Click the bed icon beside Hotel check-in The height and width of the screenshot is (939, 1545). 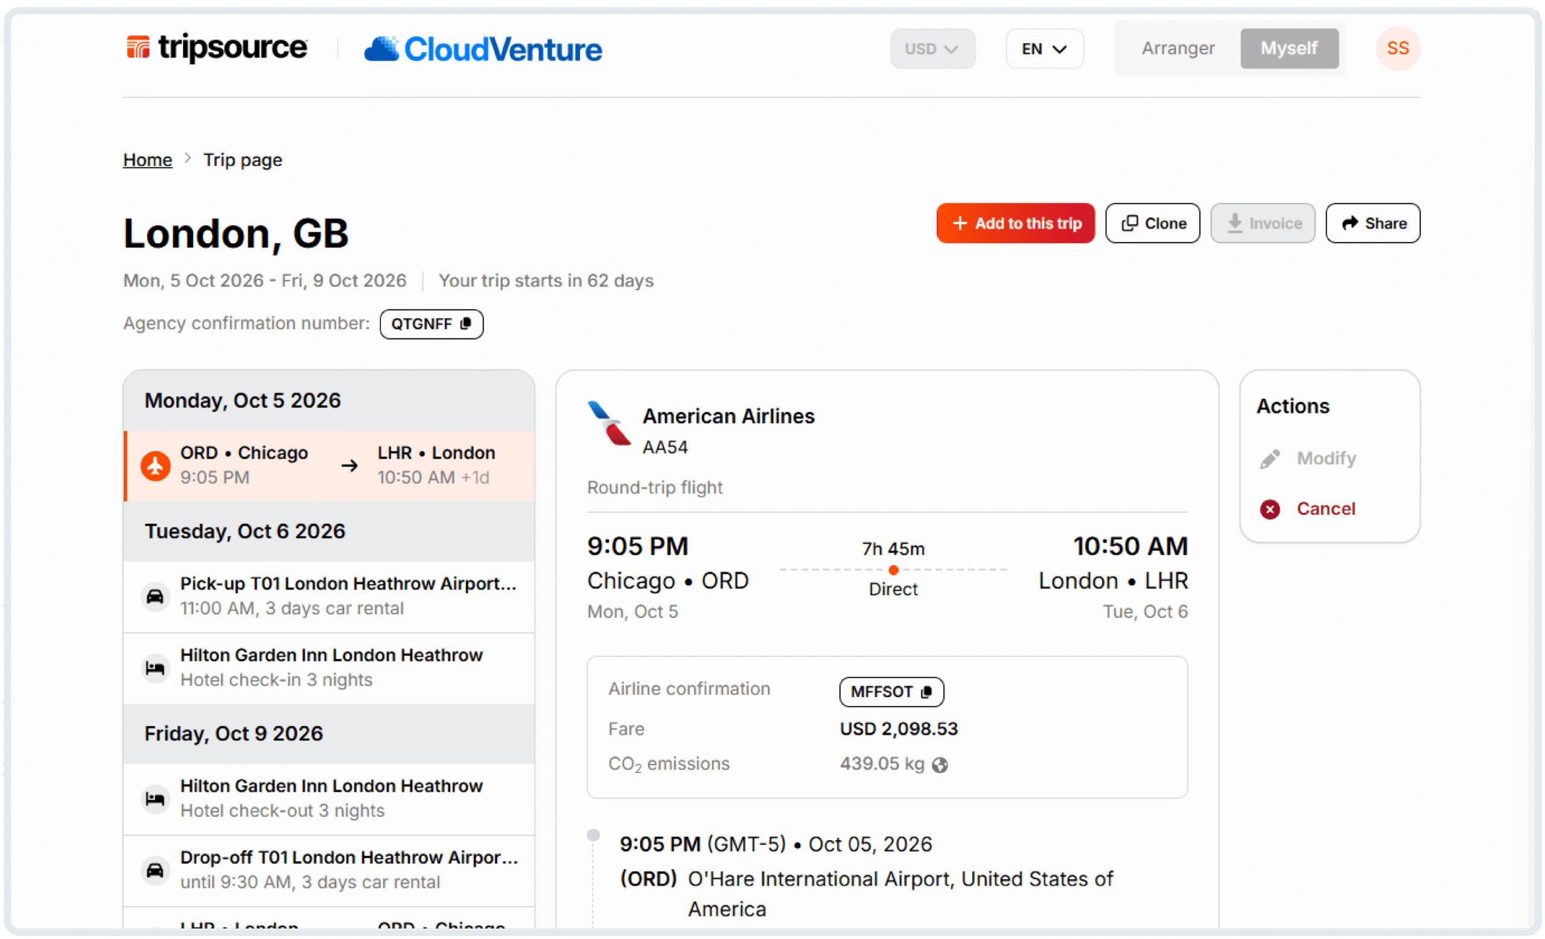[x=155, y=667]
